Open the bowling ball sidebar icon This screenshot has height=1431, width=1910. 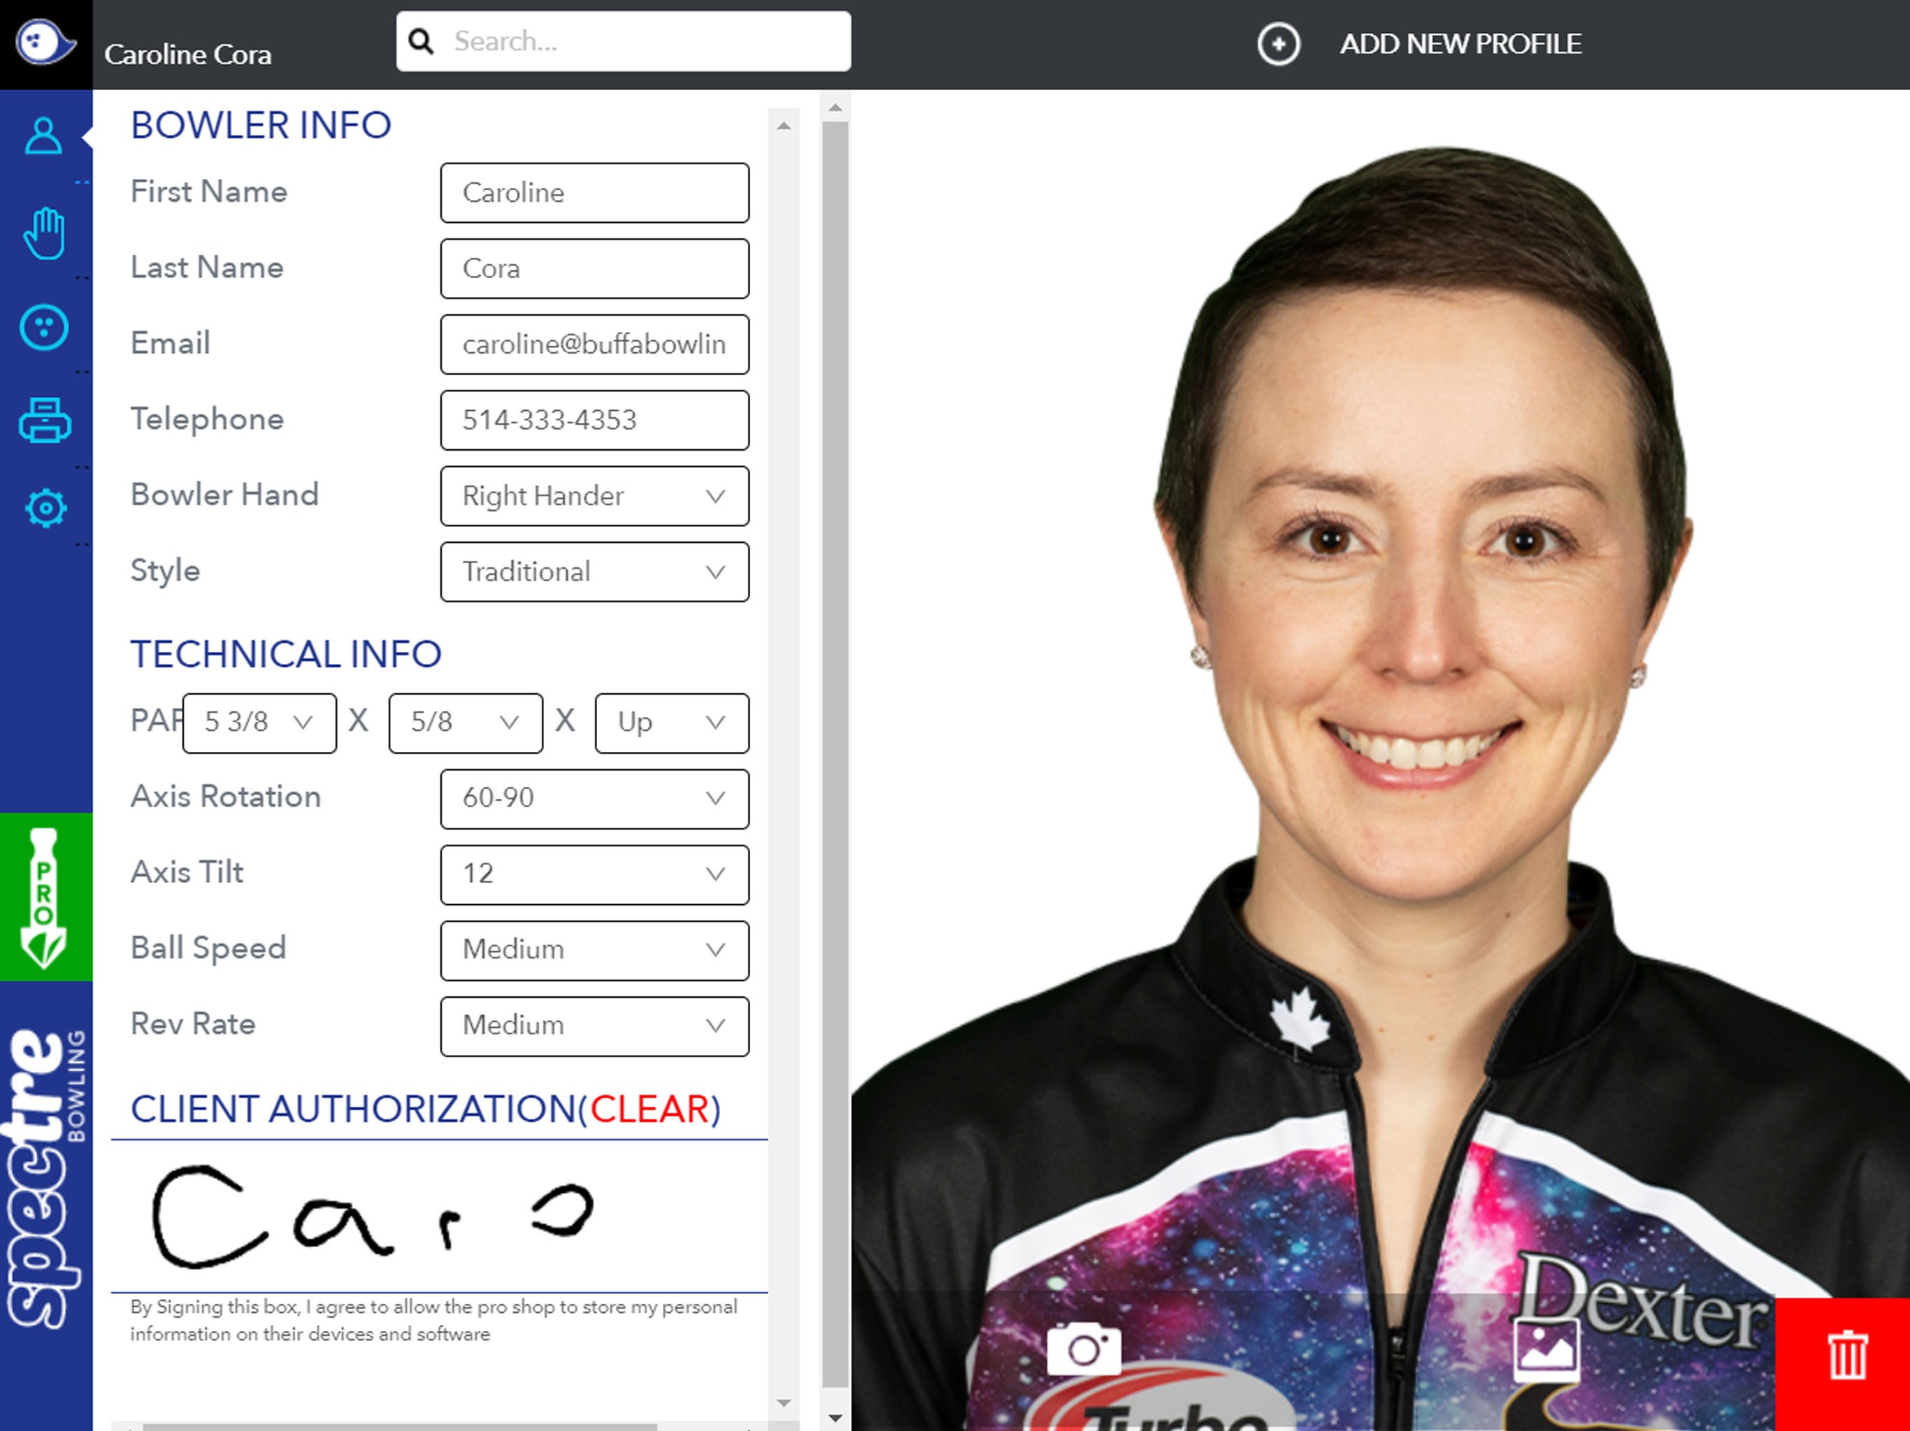tap(44, 328)
